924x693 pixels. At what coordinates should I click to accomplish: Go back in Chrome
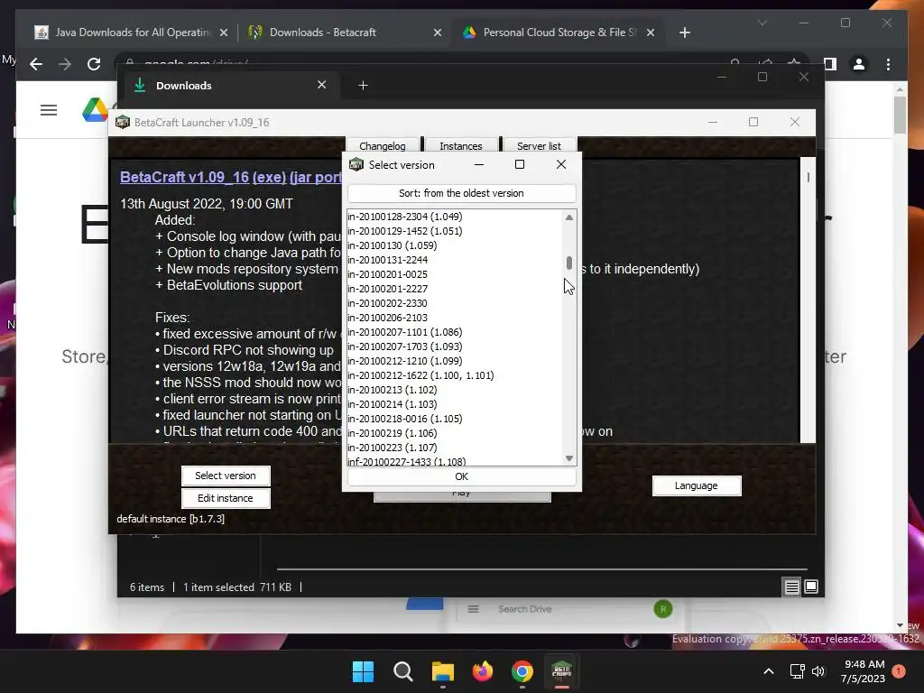[36, 64]
